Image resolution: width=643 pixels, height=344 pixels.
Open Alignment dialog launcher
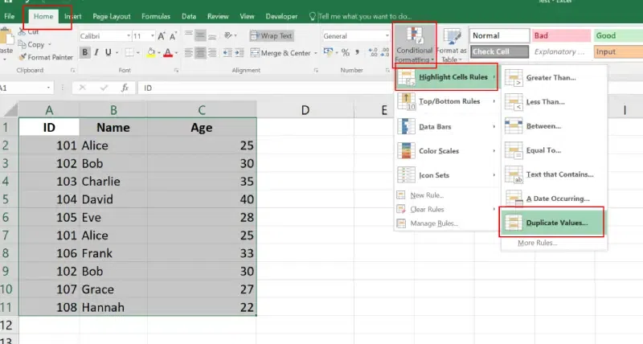point(316,71)
